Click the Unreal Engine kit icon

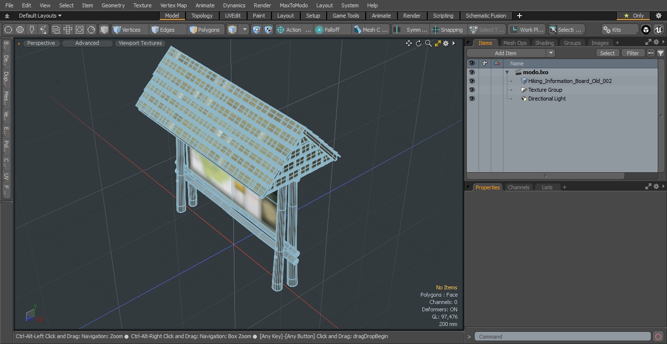point(658,30)
